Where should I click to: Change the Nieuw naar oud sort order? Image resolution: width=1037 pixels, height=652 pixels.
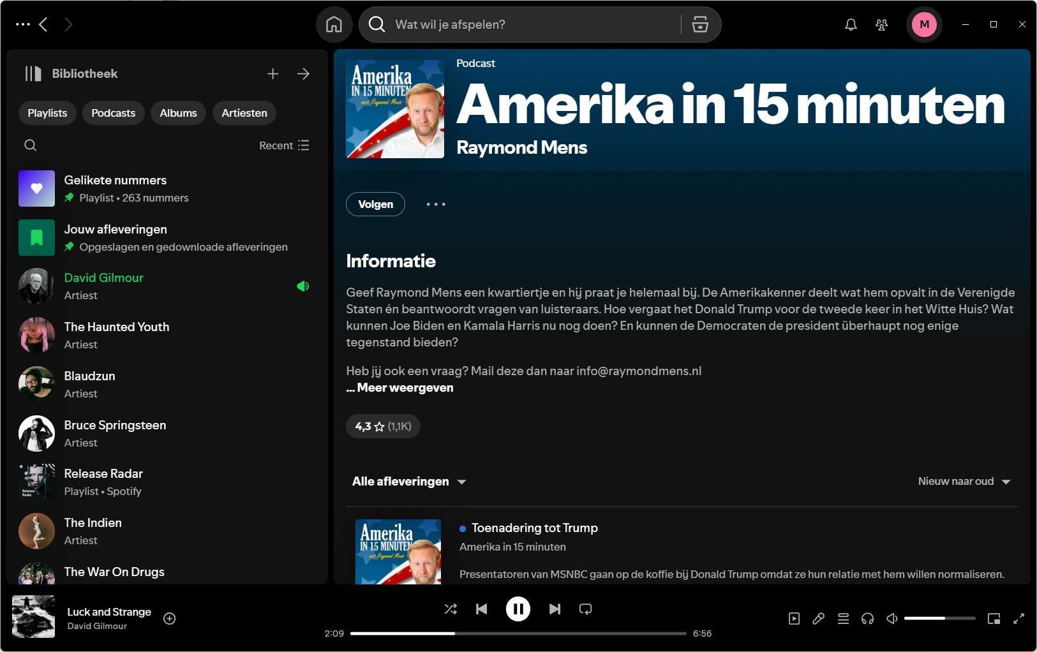[x=964, y=482]
